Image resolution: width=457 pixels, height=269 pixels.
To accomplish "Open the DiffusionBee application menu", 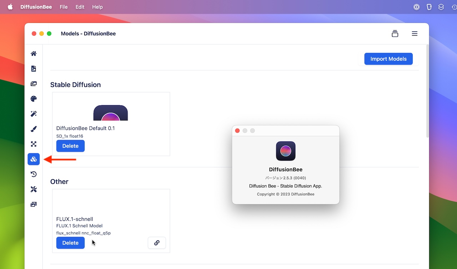I will 36,7.
